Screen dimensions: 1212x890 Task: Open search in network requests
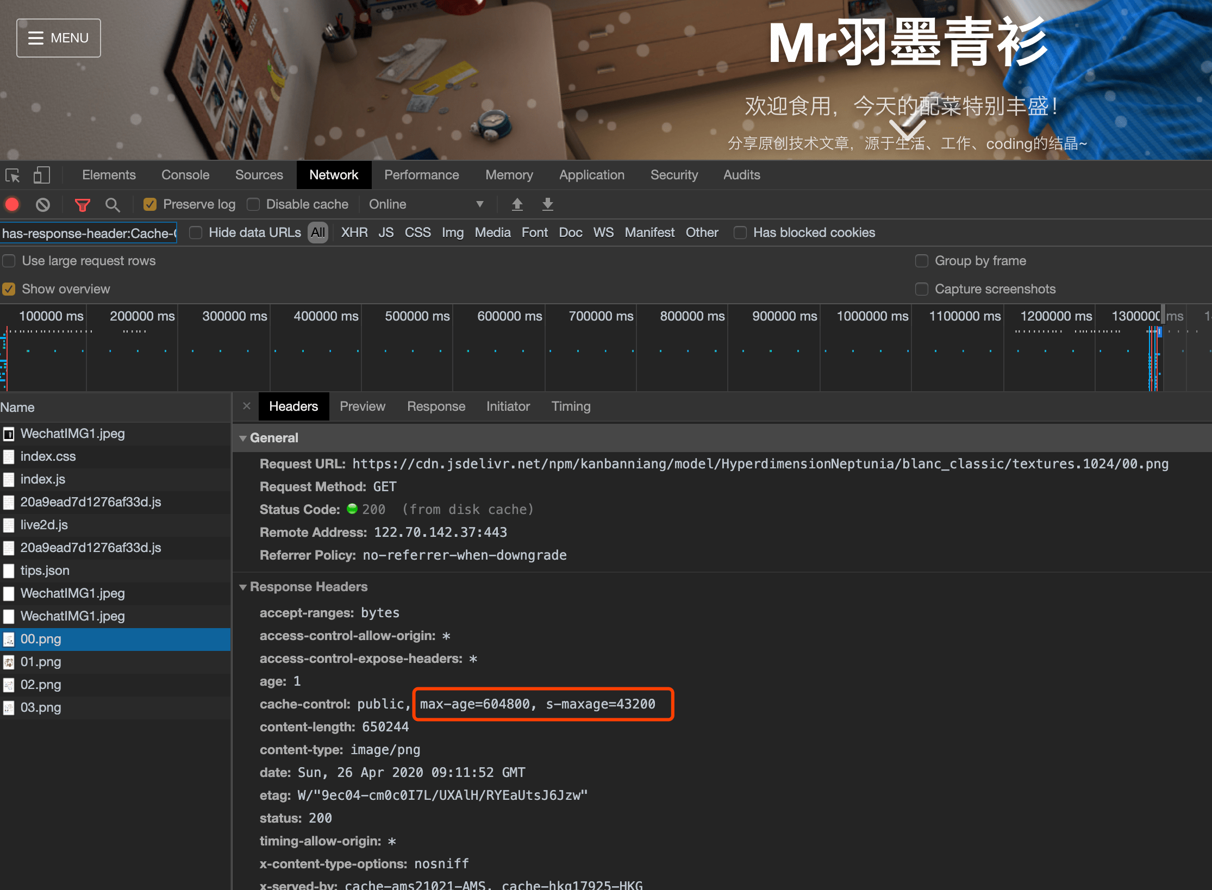(113, 204)
